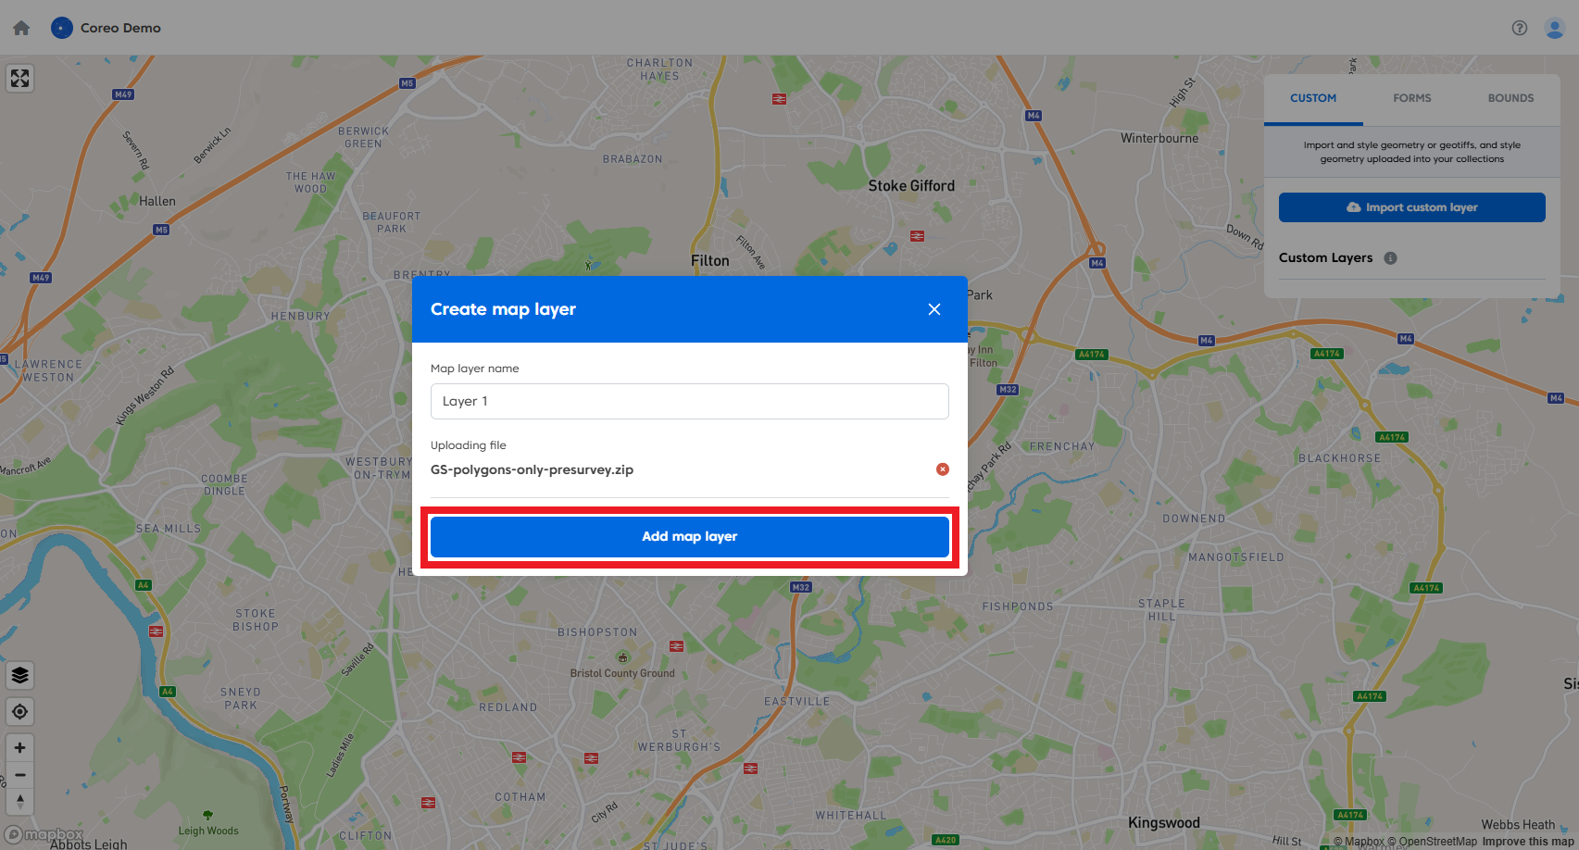The width and height of the screenshot is (1579, 850).
Task: Open the help question mark icon
Action: [x=1520, y=28]
